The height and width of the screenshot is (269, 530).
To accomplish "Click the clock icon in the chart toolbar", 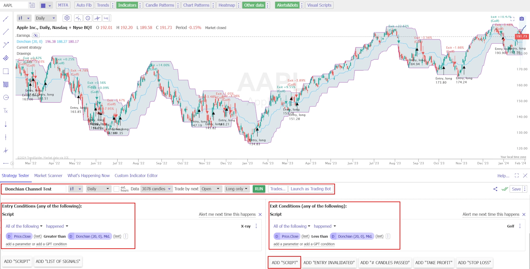I will coord(88,18).
